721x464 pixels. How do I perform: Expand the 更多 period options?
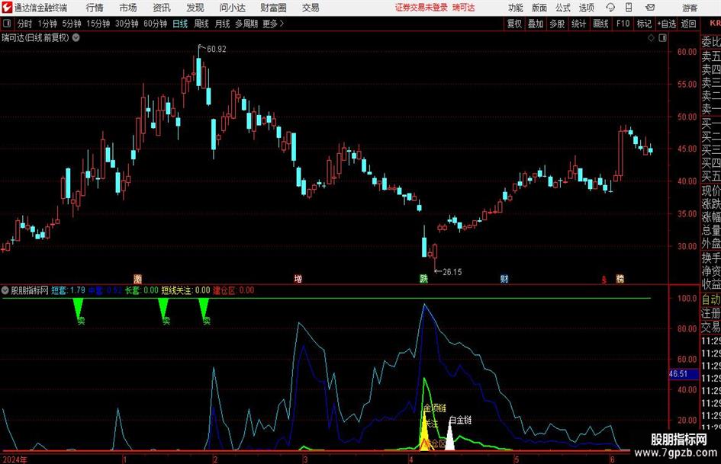[273, 24]
